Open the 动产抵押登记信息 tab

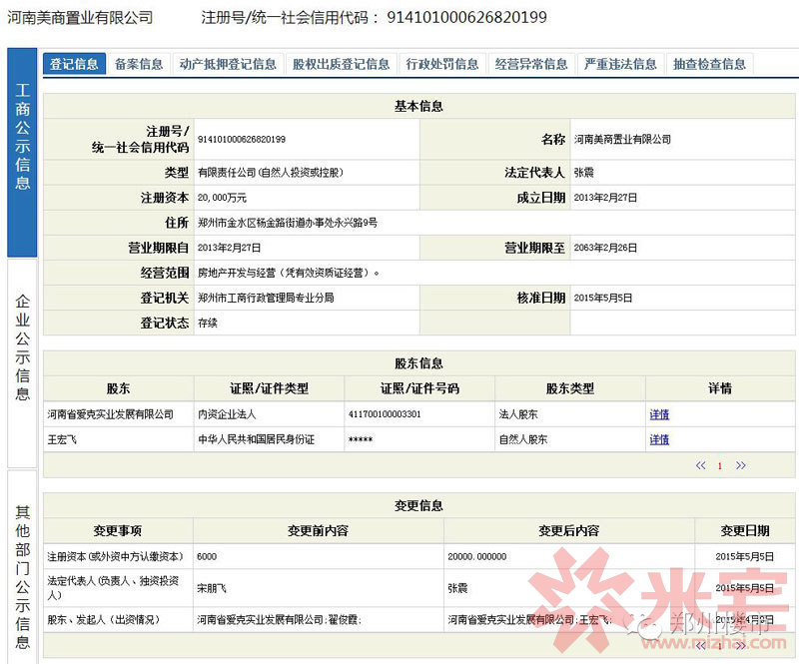(x=228, y=64)
